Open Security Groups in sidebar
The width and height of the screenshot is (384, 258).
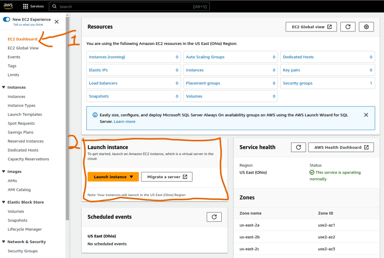click(x=23, y=251)
